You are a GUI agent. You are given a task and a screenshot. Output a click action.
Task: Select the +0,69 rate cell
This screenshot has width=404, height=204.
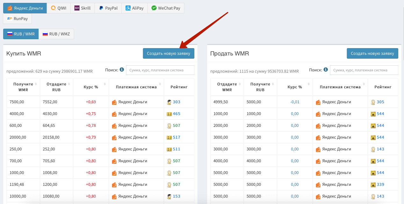pyautogui.click(x=91, y=102)
